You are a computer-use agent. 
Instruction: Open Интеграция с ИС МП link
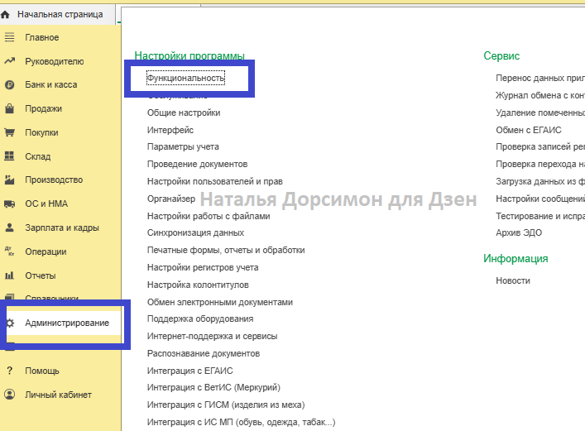click(241, 423)
